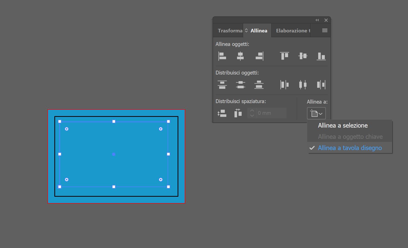
Task: Distribute objects by top edges
Action: 222,85
